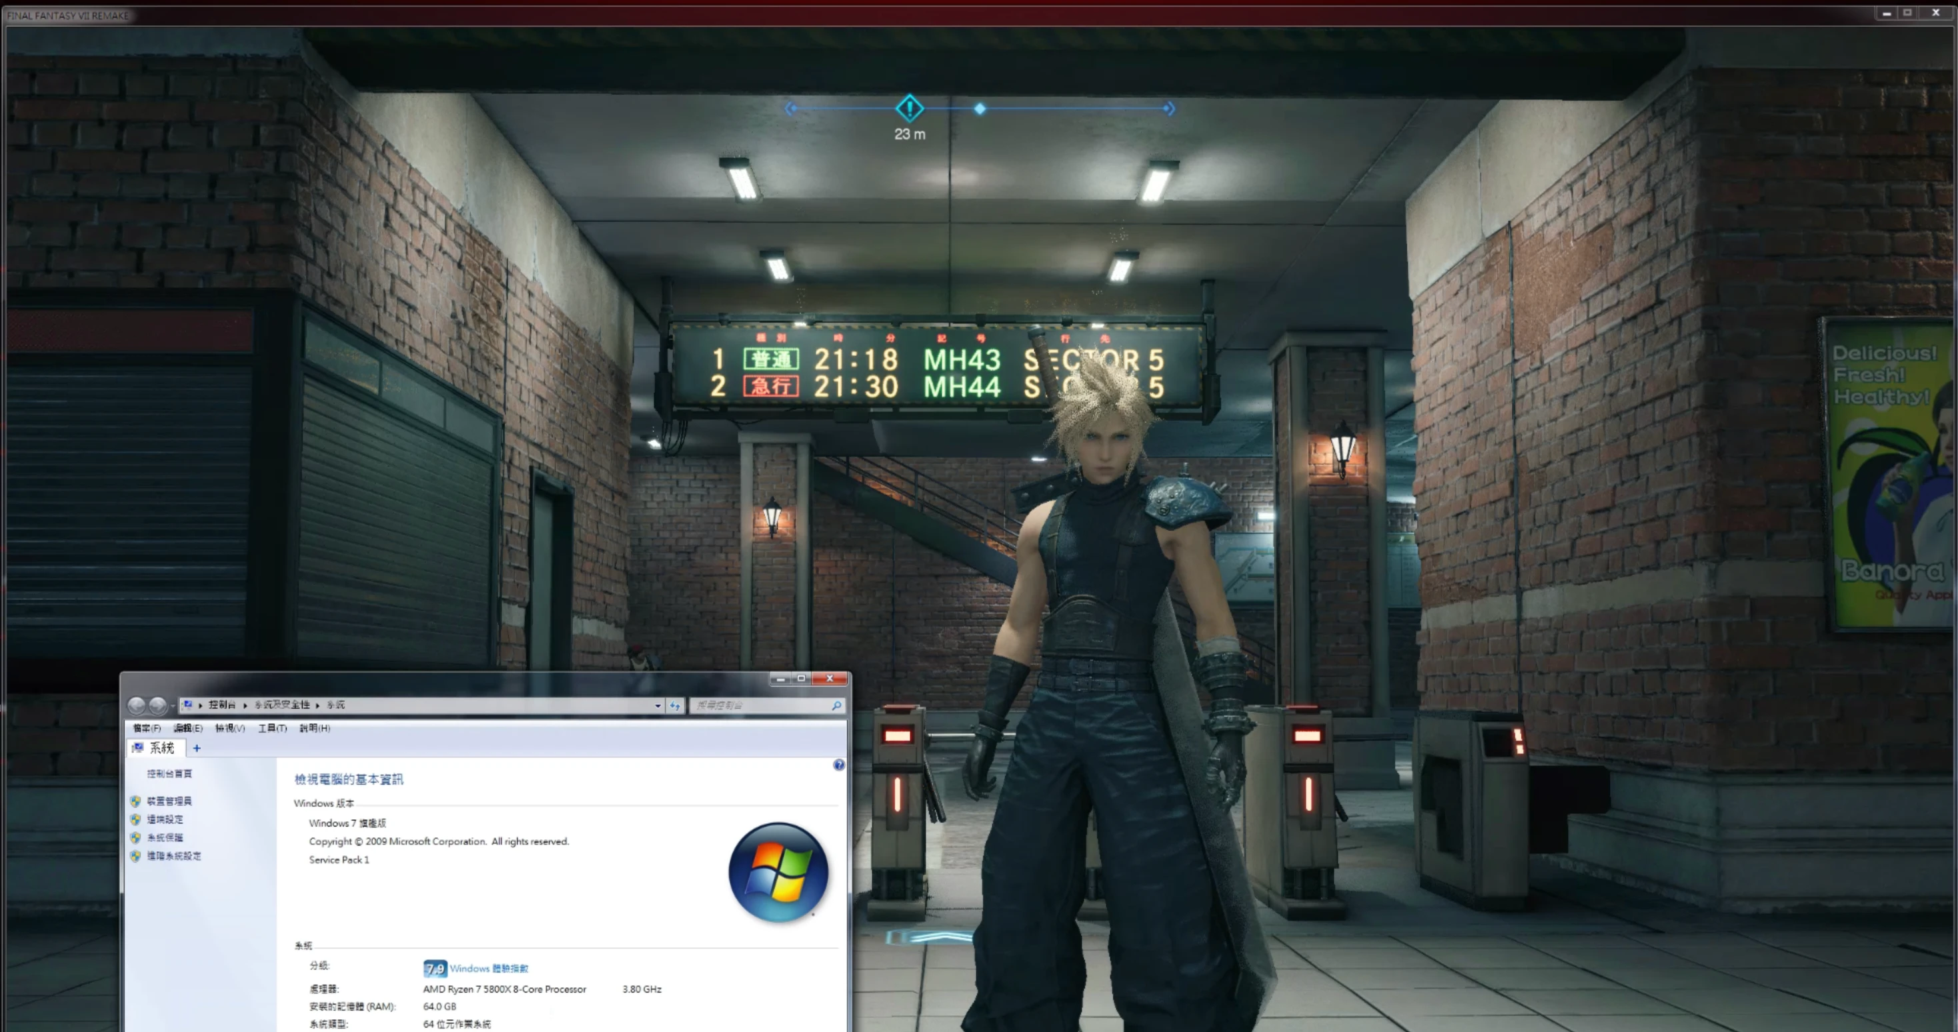The width and height of the screenshot is (1958, 1032).
Task: Expand the chevron between 控制台 and 系統及安全性
Action: click(x=244, y=705)
